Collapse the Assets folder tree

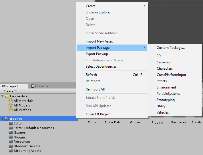coord(3,119)
